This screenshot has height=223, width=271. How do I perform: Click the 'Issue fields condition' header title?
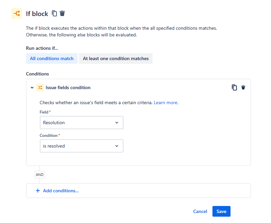[x=68, y=87]
